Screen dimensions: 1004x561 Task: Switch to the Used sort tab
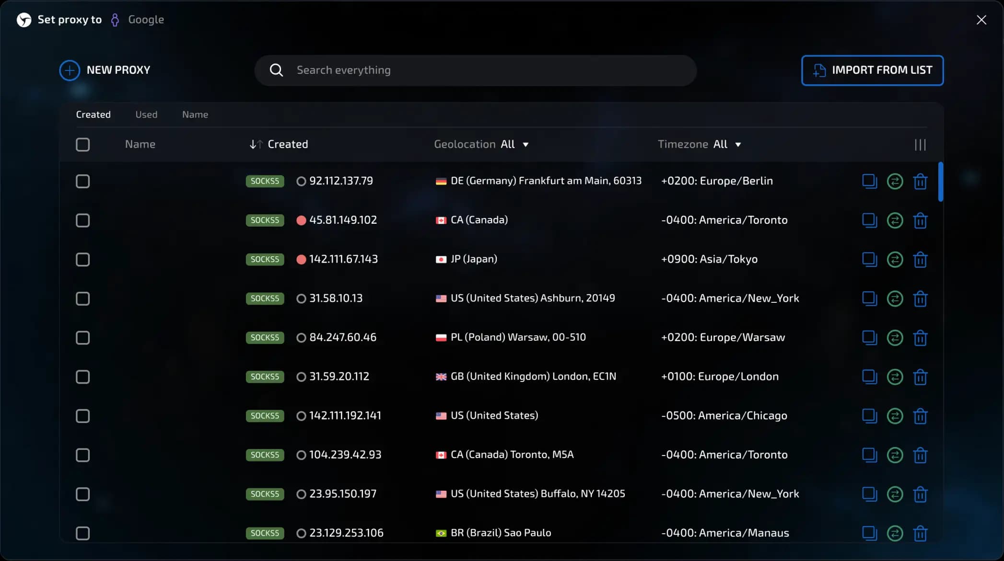146,114
